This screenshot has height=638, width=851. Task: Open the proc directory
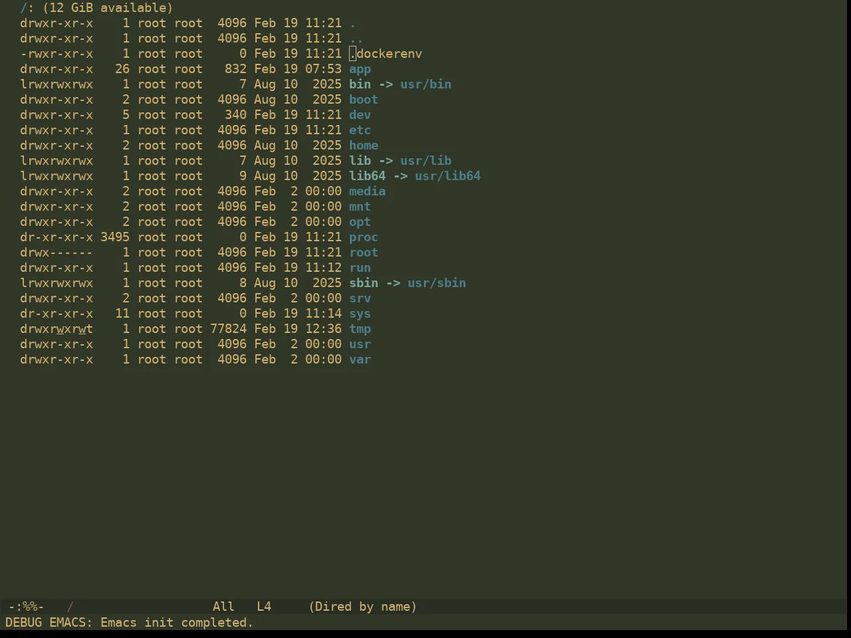coord(364,237)
